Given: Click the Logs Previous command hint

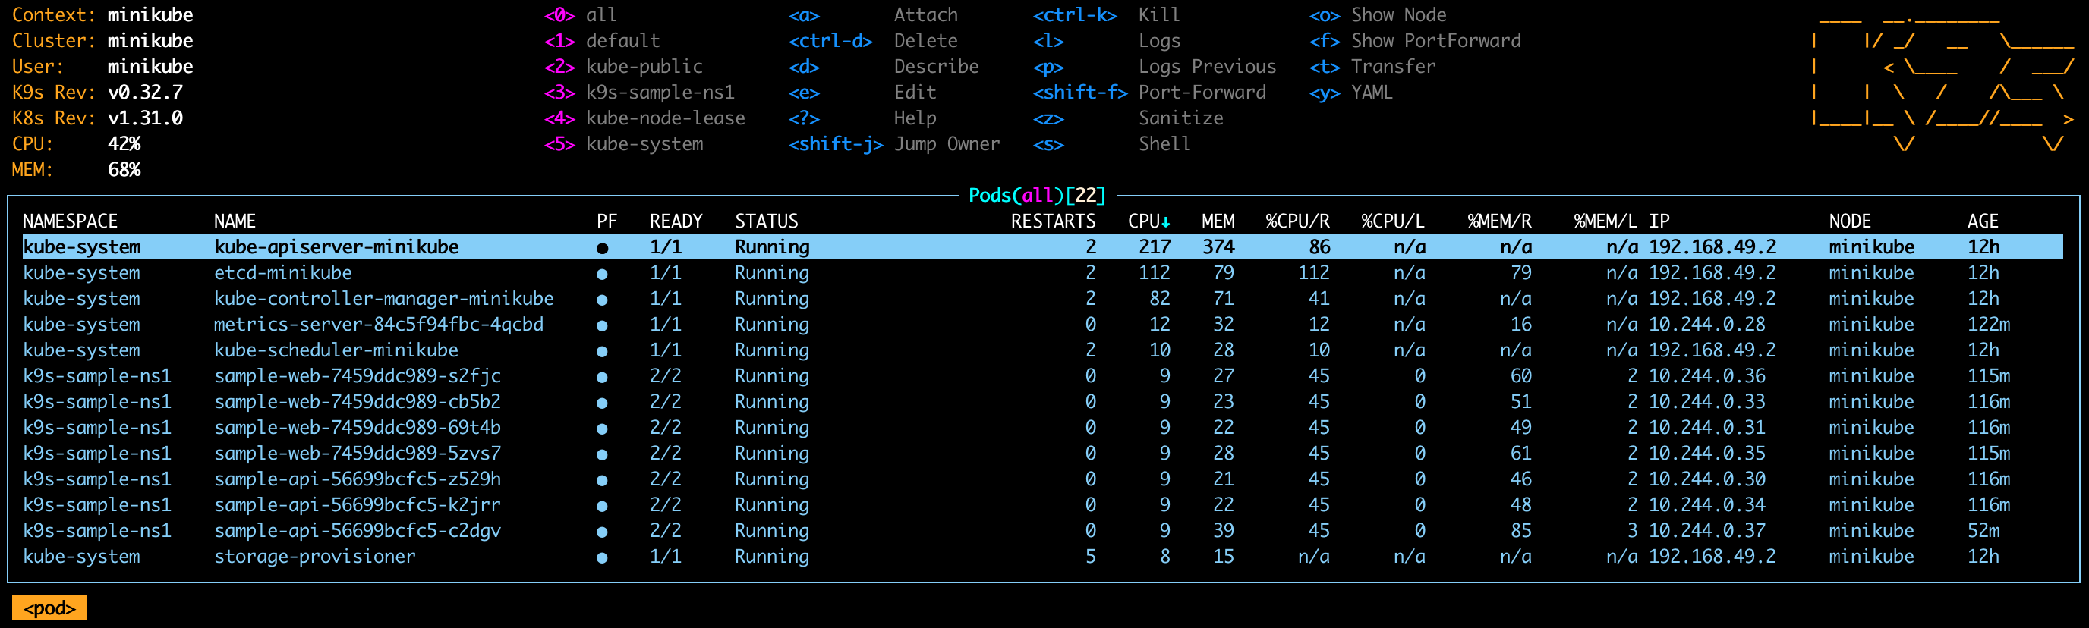Looking at the screenshot, I should pos(1207,68).
